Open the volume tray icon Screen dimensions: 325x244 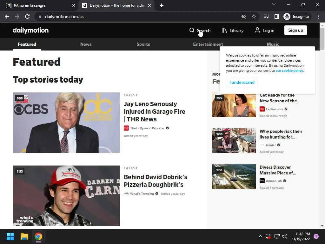point(285,236)
